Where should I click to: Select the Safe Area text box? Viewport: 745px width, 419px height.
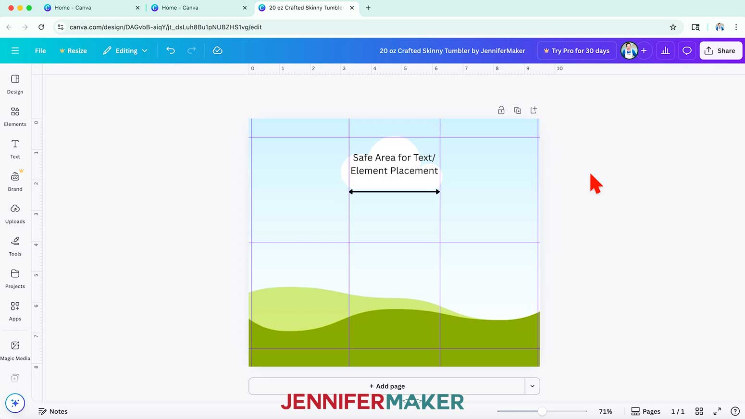click(x=394, y=164)
